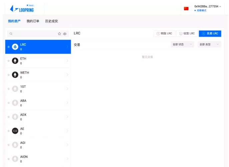Image resolution: width=229 pixels, height=167 pixels.
Task: Click the WETH token icon
Action: [15, 75]
